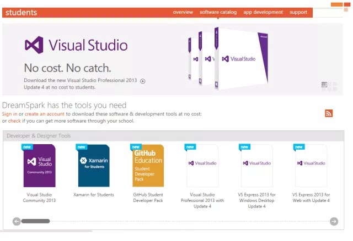The height and width of the screenshot is (241, 353).
Task: Open the software catalog tab
Action: coord(218,12)
